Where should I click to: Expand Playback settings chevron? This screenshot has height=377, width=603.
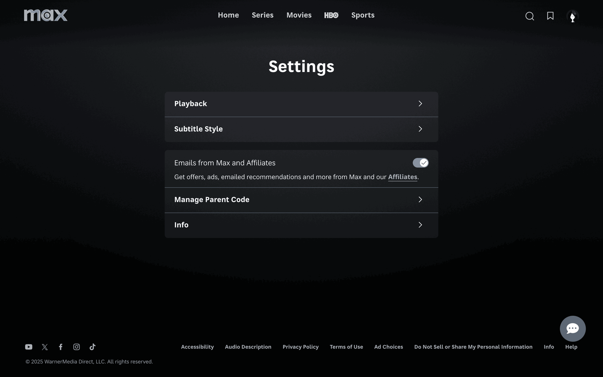[420, 104]
